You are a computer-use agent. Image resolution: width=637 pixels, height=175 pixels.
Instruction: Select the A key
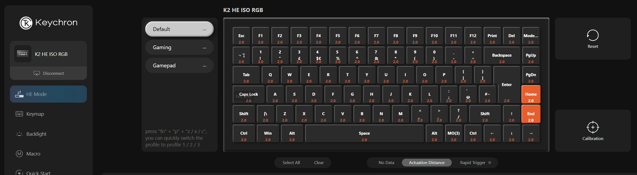pyautogui.click(x=275, y=94)
